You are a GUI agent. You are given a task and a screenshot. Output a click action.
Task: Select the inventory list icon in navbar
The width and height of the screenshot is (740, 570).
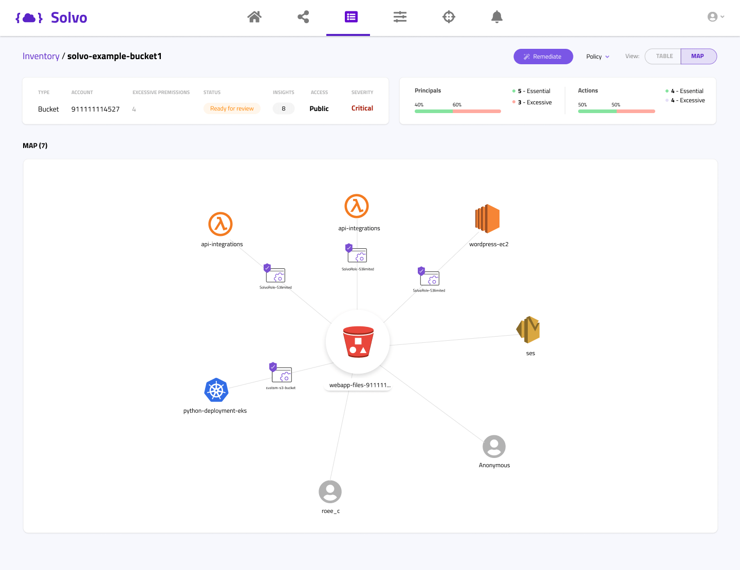[x=350, y=16]
